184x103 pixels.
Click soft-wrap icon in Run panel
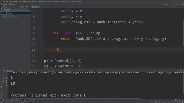point(6,78)
